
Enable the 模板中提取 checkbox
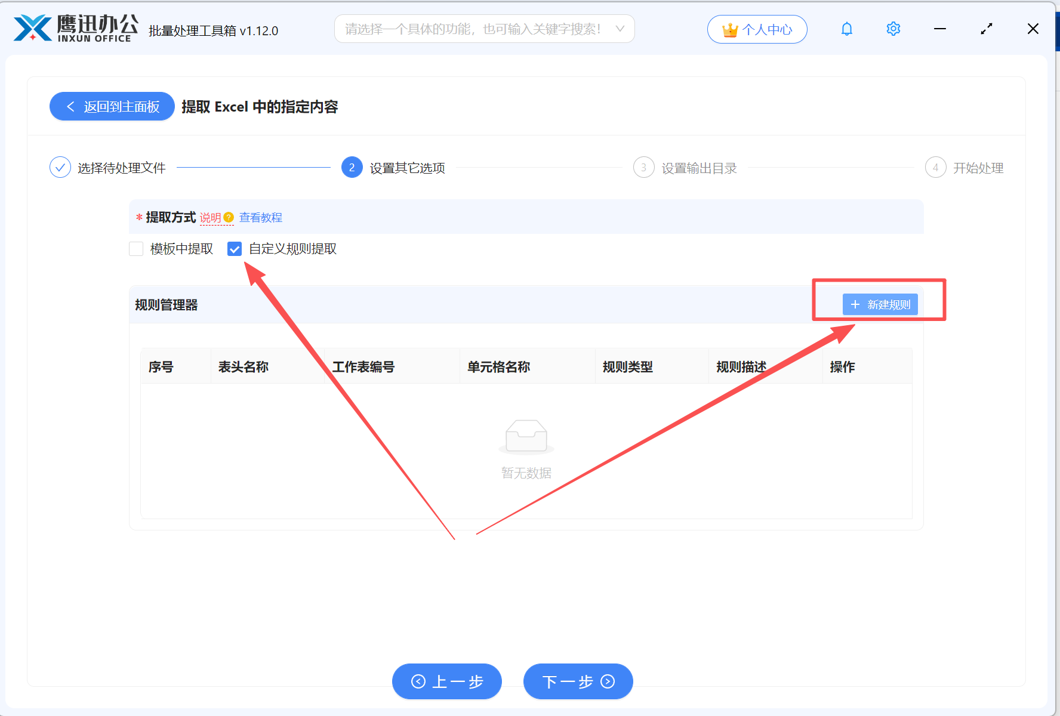pyautogui.click(x=136, y=249)
